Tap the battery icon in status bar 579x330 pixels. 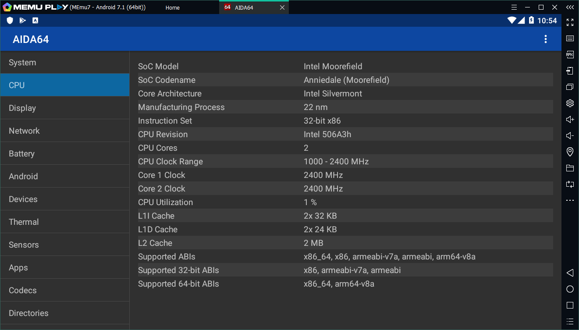click(531, 20)
